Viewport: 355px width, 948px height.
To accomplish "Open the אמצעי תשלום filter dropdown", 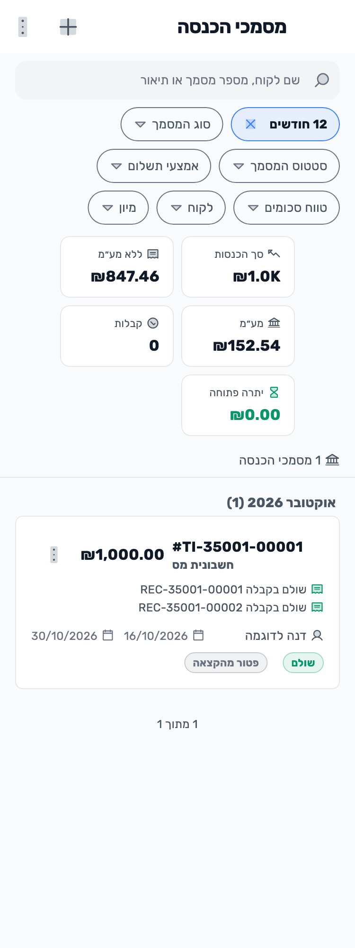I will (154, 166).
